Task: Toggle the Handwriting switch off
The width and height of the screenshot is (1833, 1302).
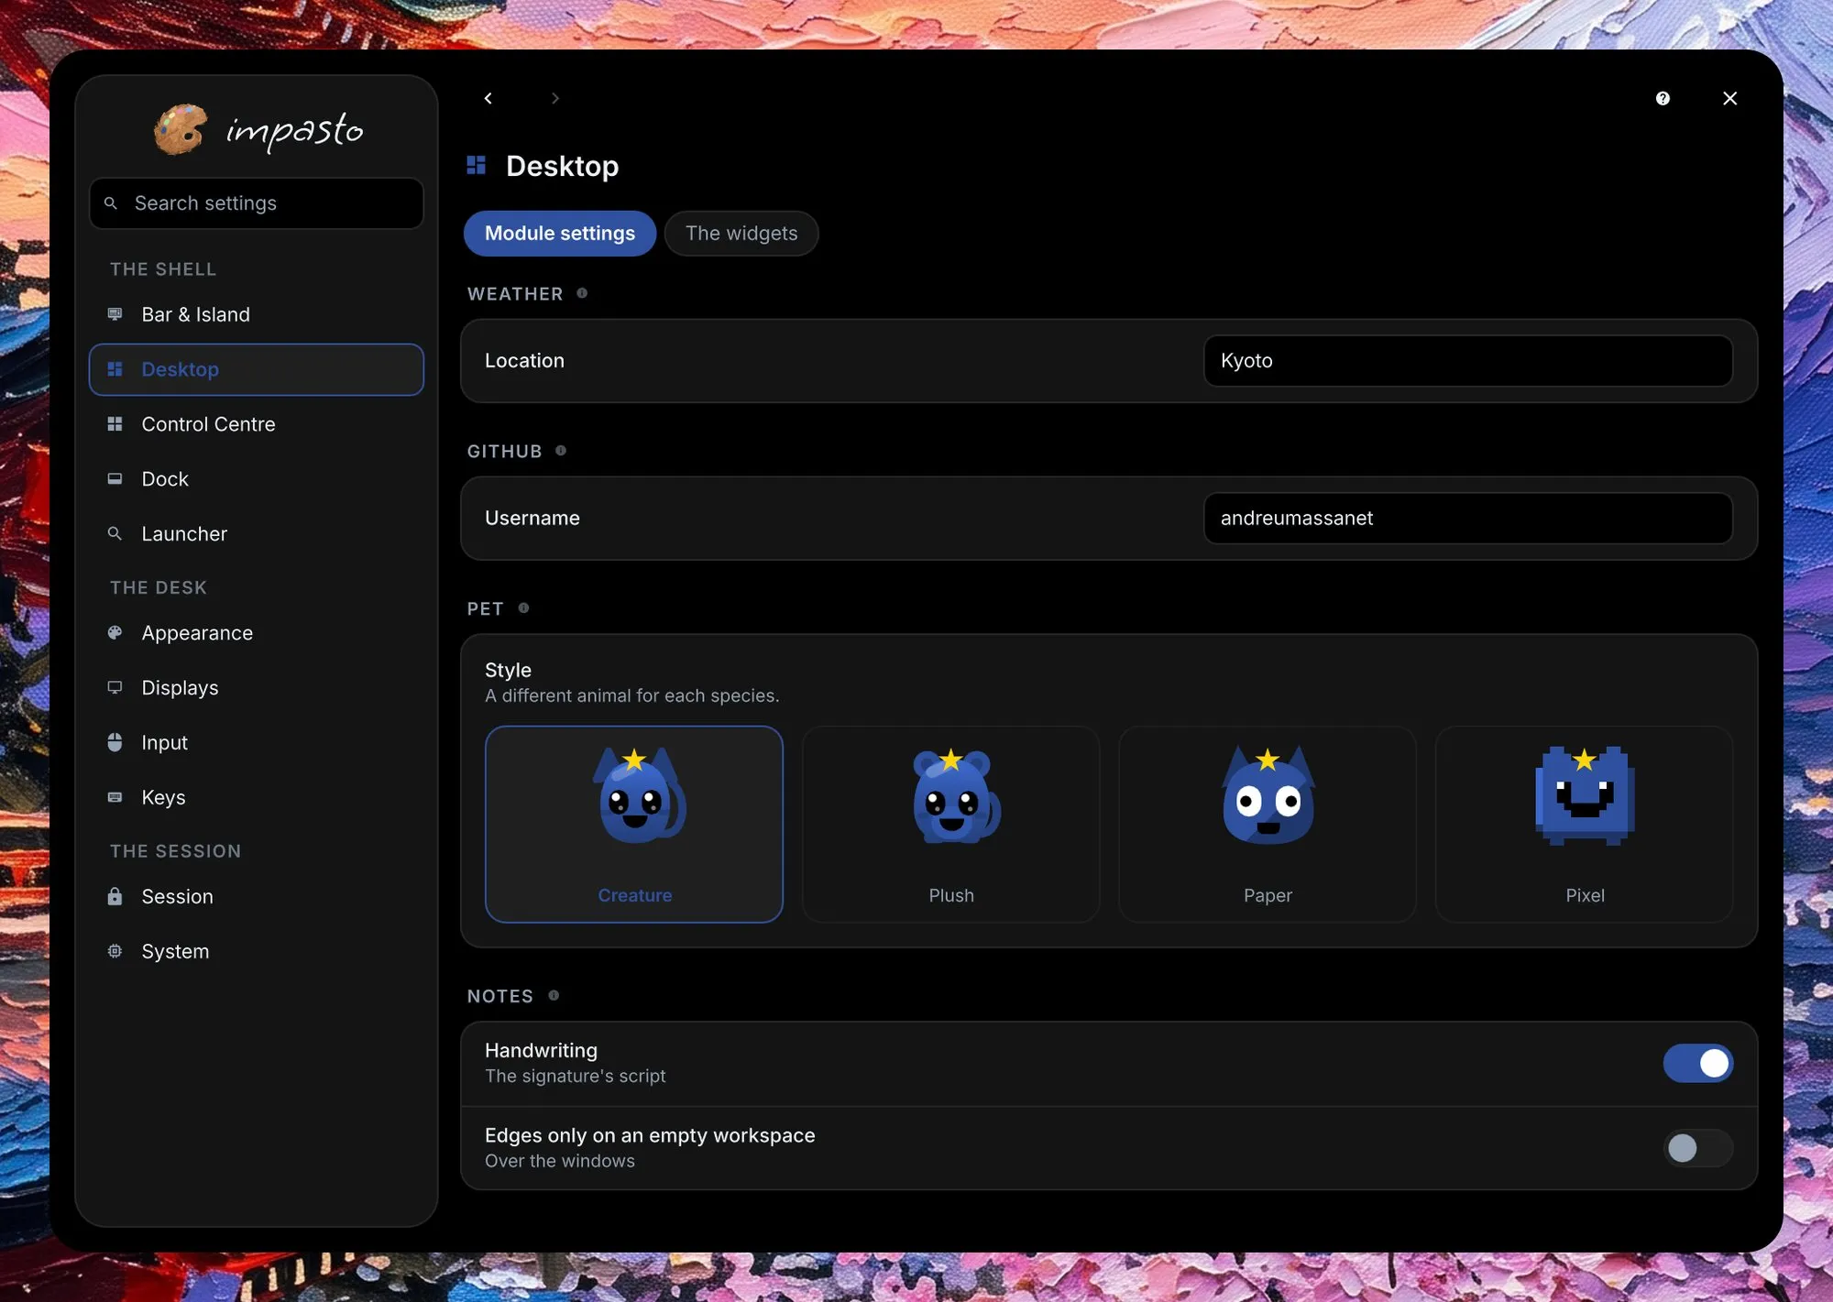Action: point(1697,1063)
